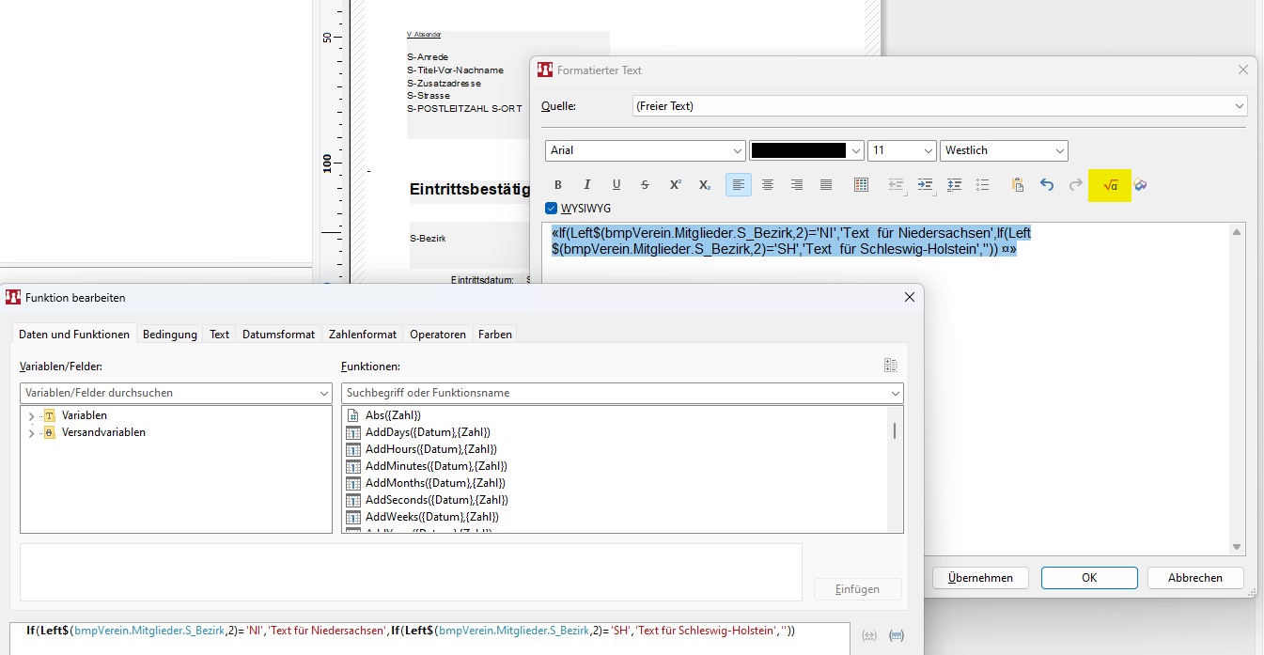This screenshot has width=1264, height=655.
Task: Click Abbrechen in Formatierter Text dialog
Action: 1194,578
